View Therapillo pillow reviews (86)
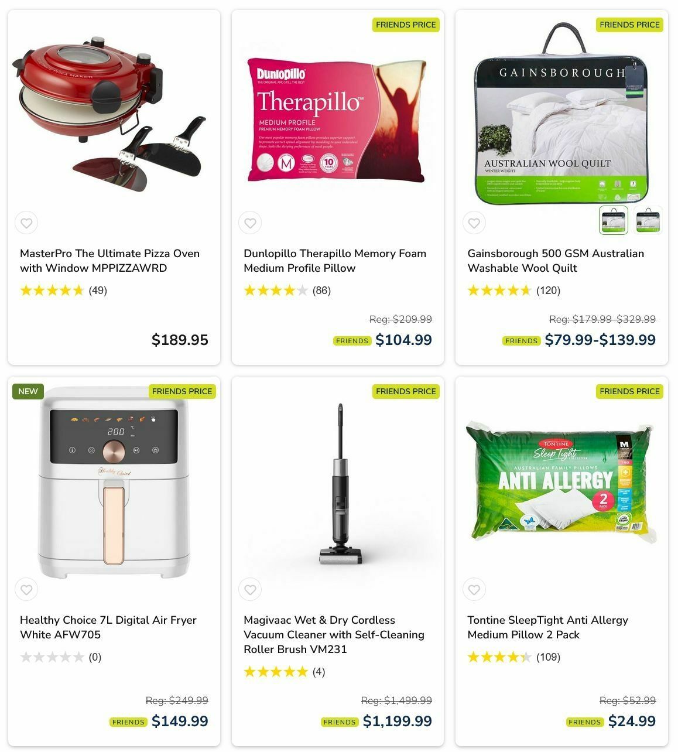This screenshot has height=752, width=678. pos(287,290)
